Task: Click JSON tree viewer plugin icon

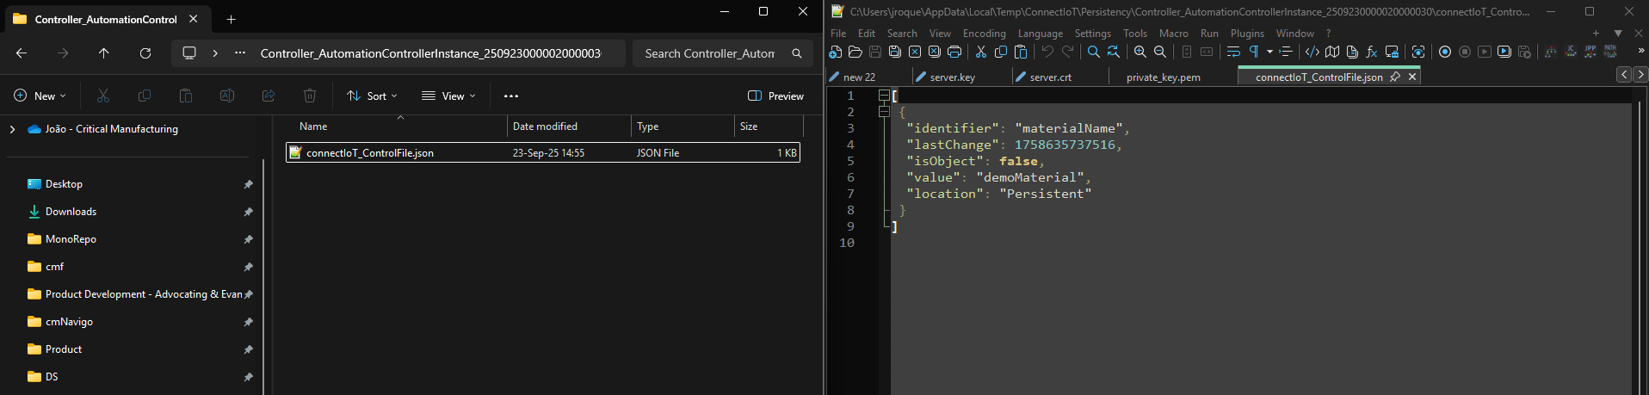Action: click(1550, 52)
